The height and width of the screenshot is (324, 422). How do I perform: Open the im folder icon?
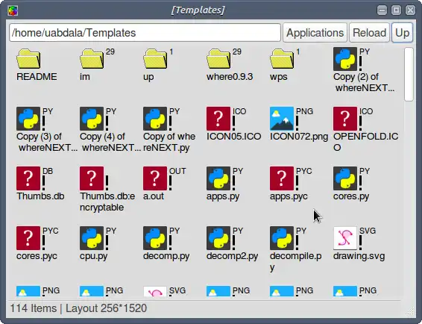coord(92,59)
